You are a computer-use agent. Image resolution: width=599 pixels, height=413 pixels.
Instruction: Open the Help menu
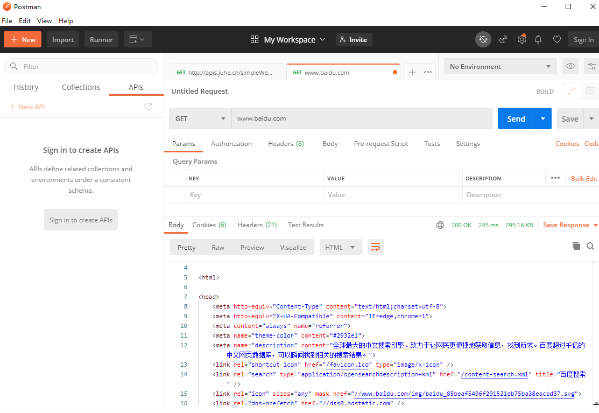(66, 20)
